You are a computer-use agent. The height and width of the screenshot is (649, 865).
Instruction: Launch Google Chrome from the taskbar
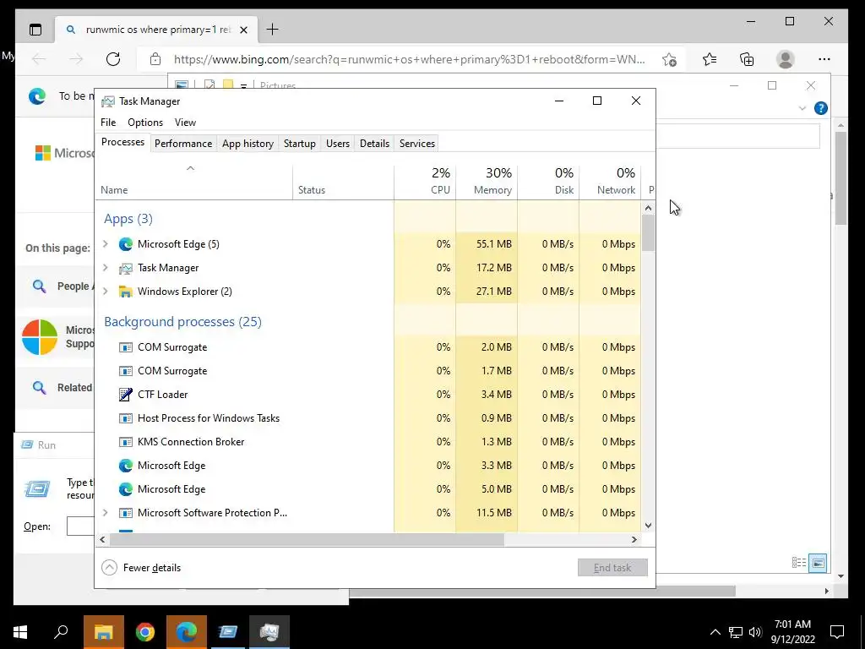click(x=145, y=632)
